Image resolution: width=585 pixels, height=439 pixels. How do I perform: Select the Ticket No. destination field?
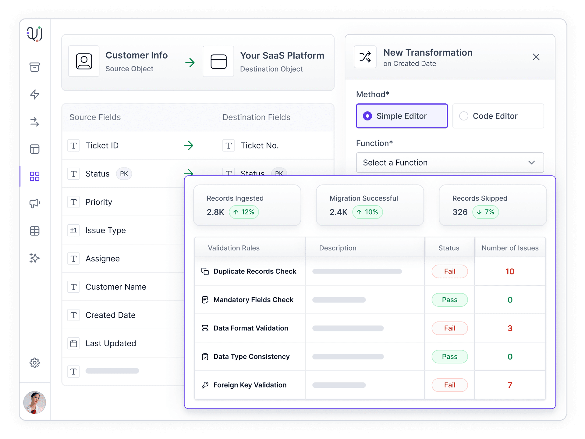[260, 146]
